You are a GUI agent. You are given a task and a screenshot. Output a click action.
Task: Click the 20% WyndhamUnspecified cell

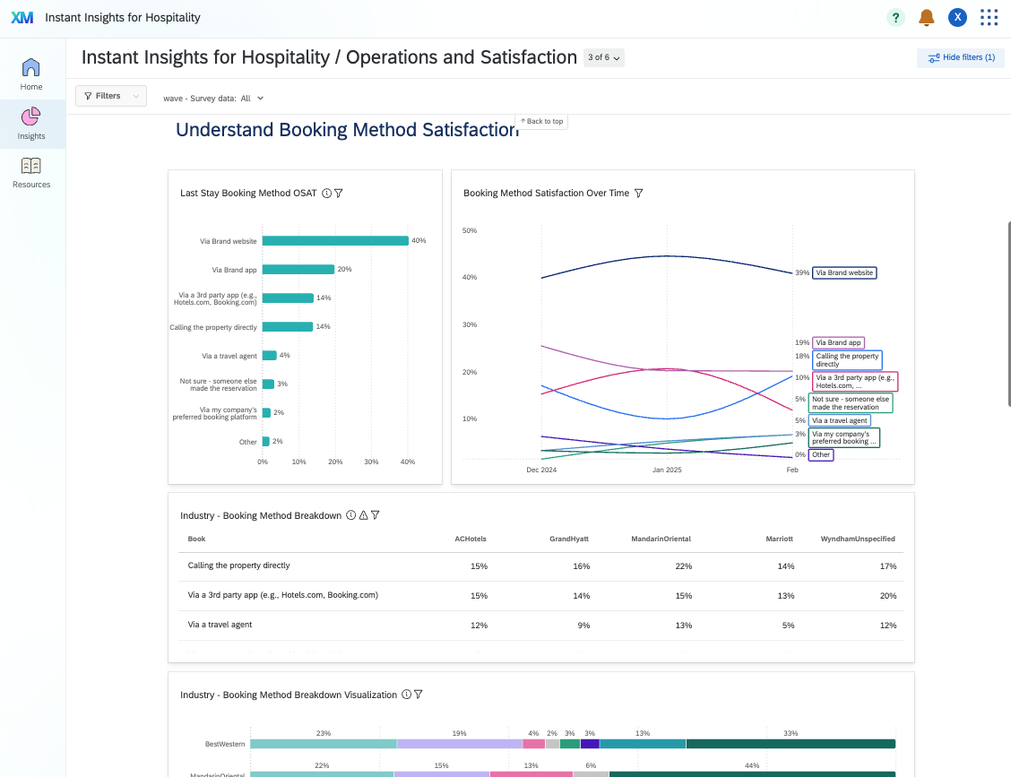(888, 596)
